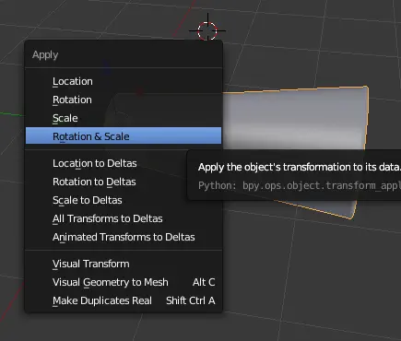Click the 3D cursor crosshair in viewport

207,30
